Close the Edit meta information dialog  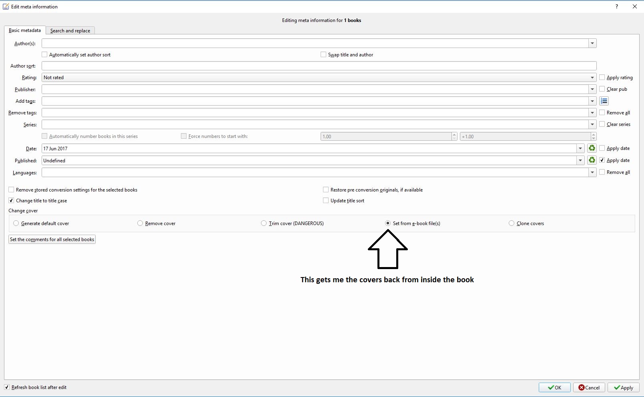click(x=635, y=6)
